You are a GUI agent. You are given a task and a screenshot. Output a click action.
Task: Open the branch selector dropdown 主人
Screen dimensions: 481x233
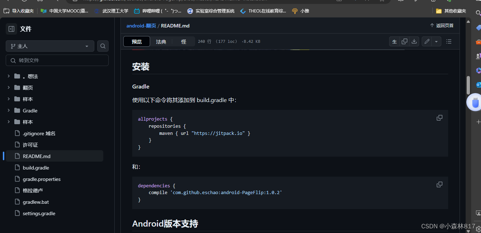click(49, 46)
